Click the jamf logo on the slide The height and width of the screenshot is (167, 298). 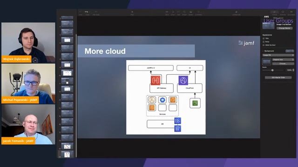click(x=246, y=43)
